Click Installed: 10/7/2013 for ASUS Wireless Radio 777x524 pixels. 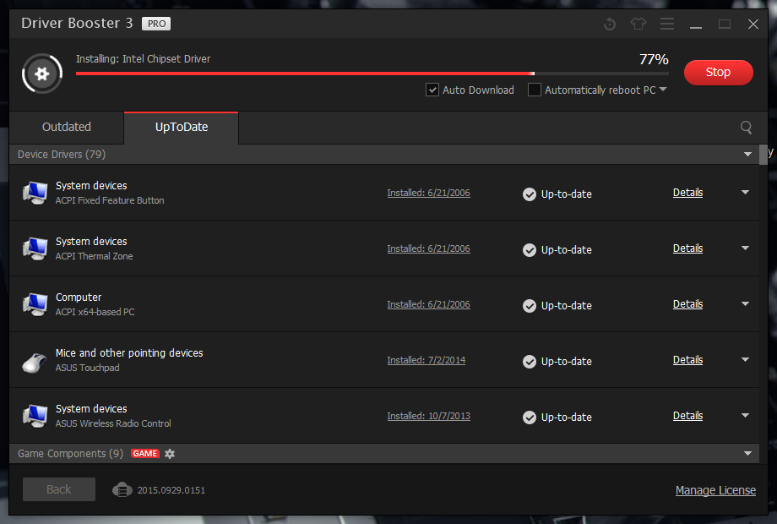coord(429,416)
